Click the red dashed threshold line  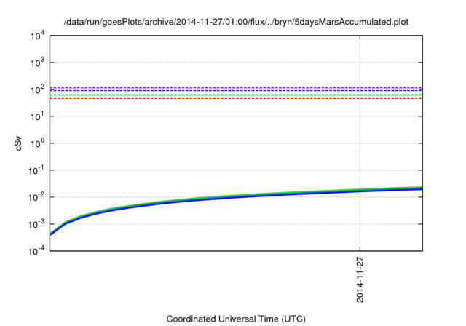point(236,98)
